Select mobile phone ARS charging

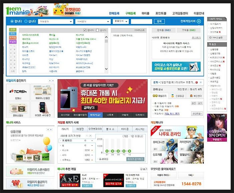coord(42,110)
